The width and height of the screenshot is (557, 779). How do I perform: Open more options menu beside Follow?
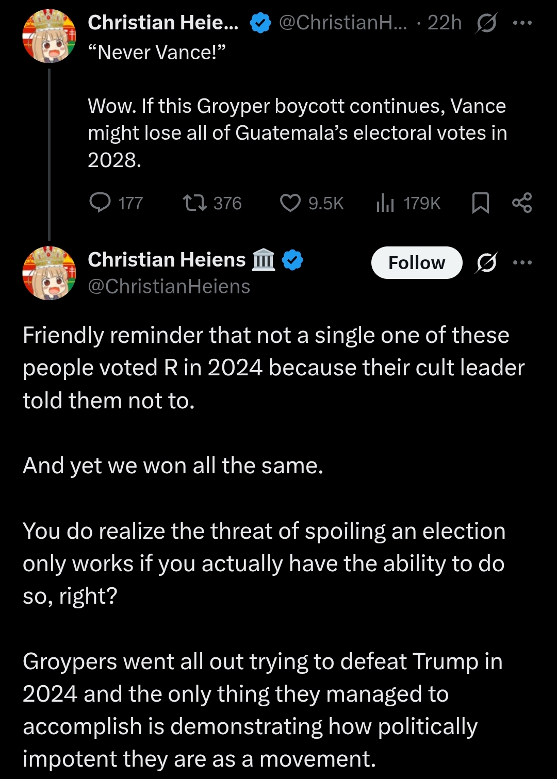(x=522, y=263)
